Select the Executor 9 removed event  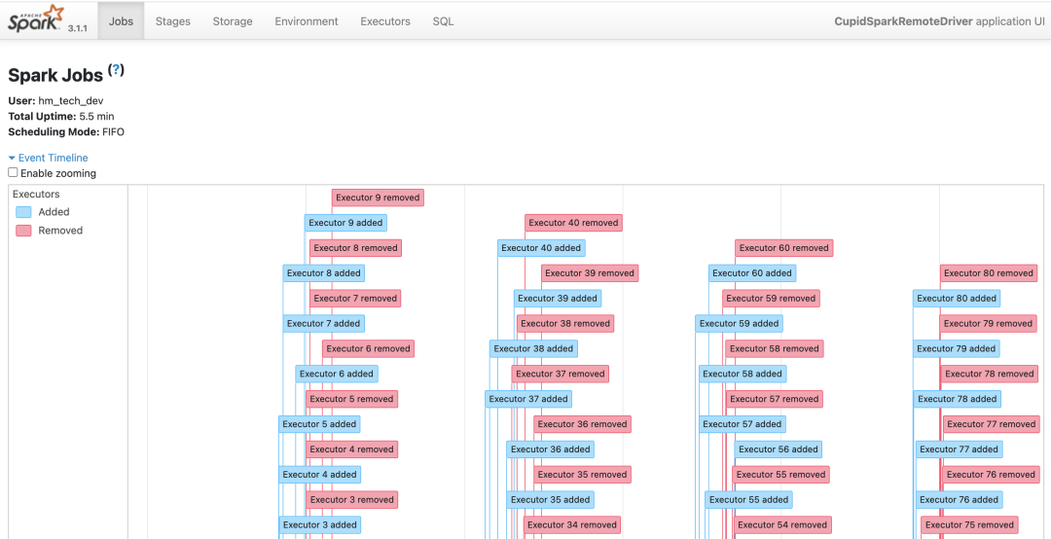(x=378, y=198)
